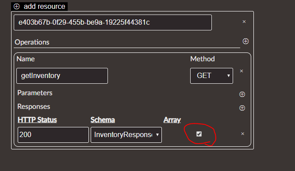Image resolution: width=295 pixels, height=171 pixels.
Task: Add a parameter with the plus icon
Action: [x=242, y=94]
